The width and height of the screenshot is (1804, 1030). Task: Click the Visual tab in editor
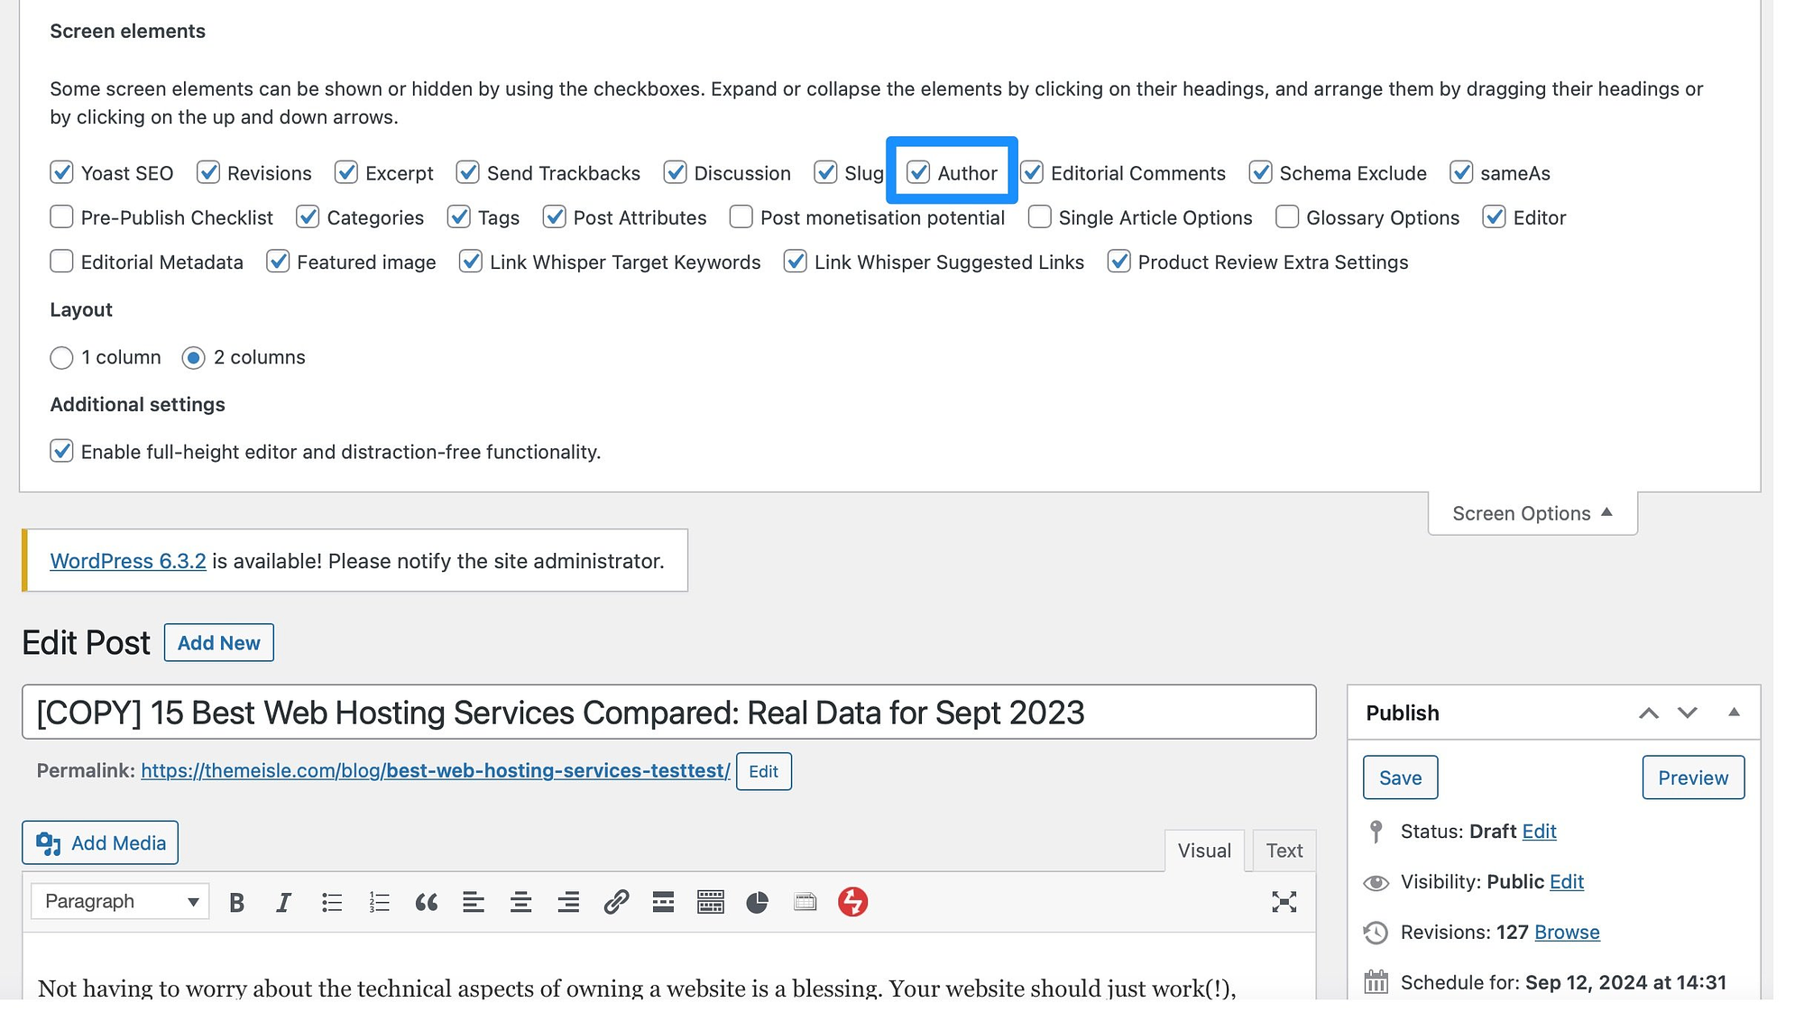point(1203,851)
